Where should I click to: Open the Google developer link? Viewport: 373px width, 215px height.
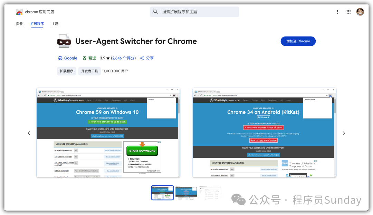pos(70,58)
